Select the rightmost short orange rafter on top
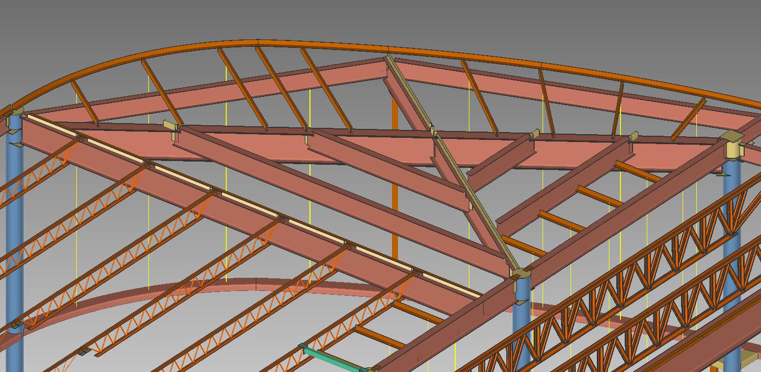 tap(688, 120)
